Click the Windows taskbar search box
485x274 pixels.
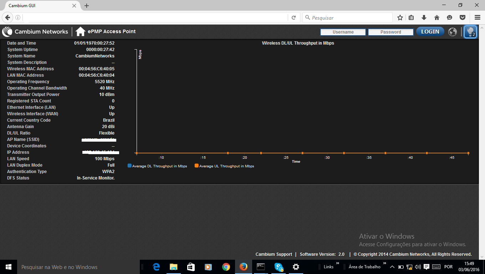(78, 267)
